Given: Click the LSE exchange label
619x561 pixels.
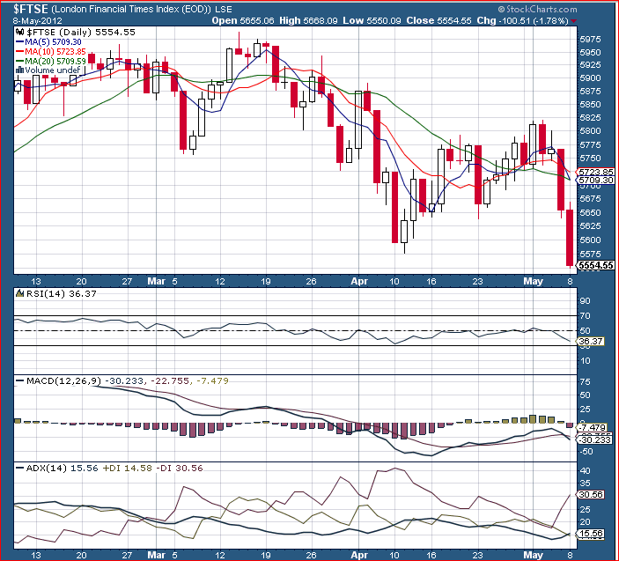Looking at the screenshot, I should (224, 9).
